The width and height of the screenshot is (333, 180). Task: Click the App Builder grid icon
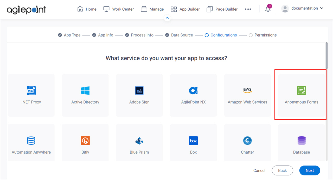coord(174,9)
